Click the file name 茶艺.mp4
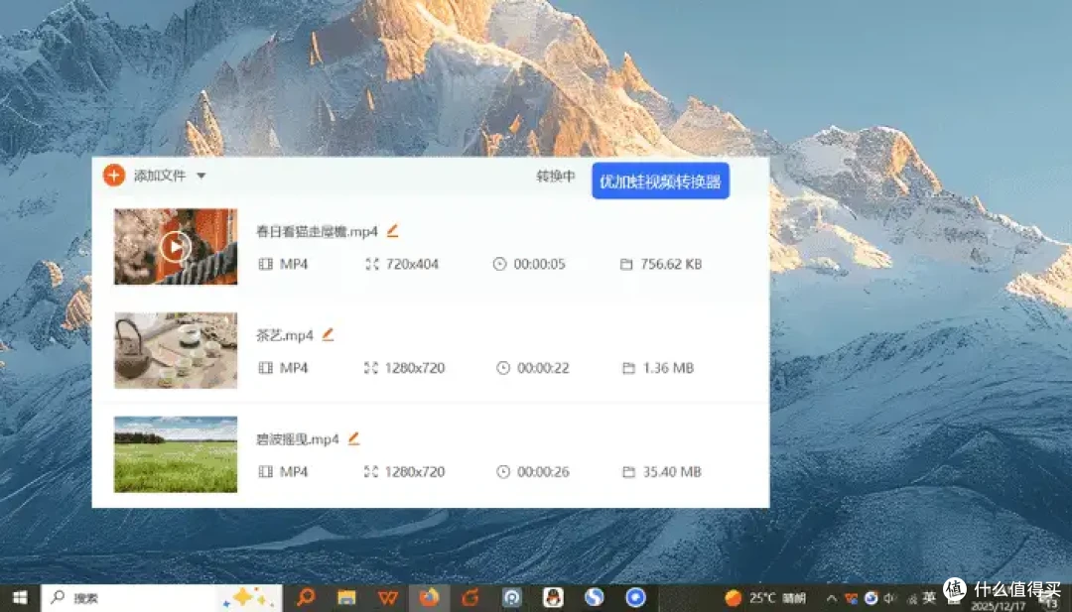The height and width of the screenshot is (612, 1072). (285, 335)
